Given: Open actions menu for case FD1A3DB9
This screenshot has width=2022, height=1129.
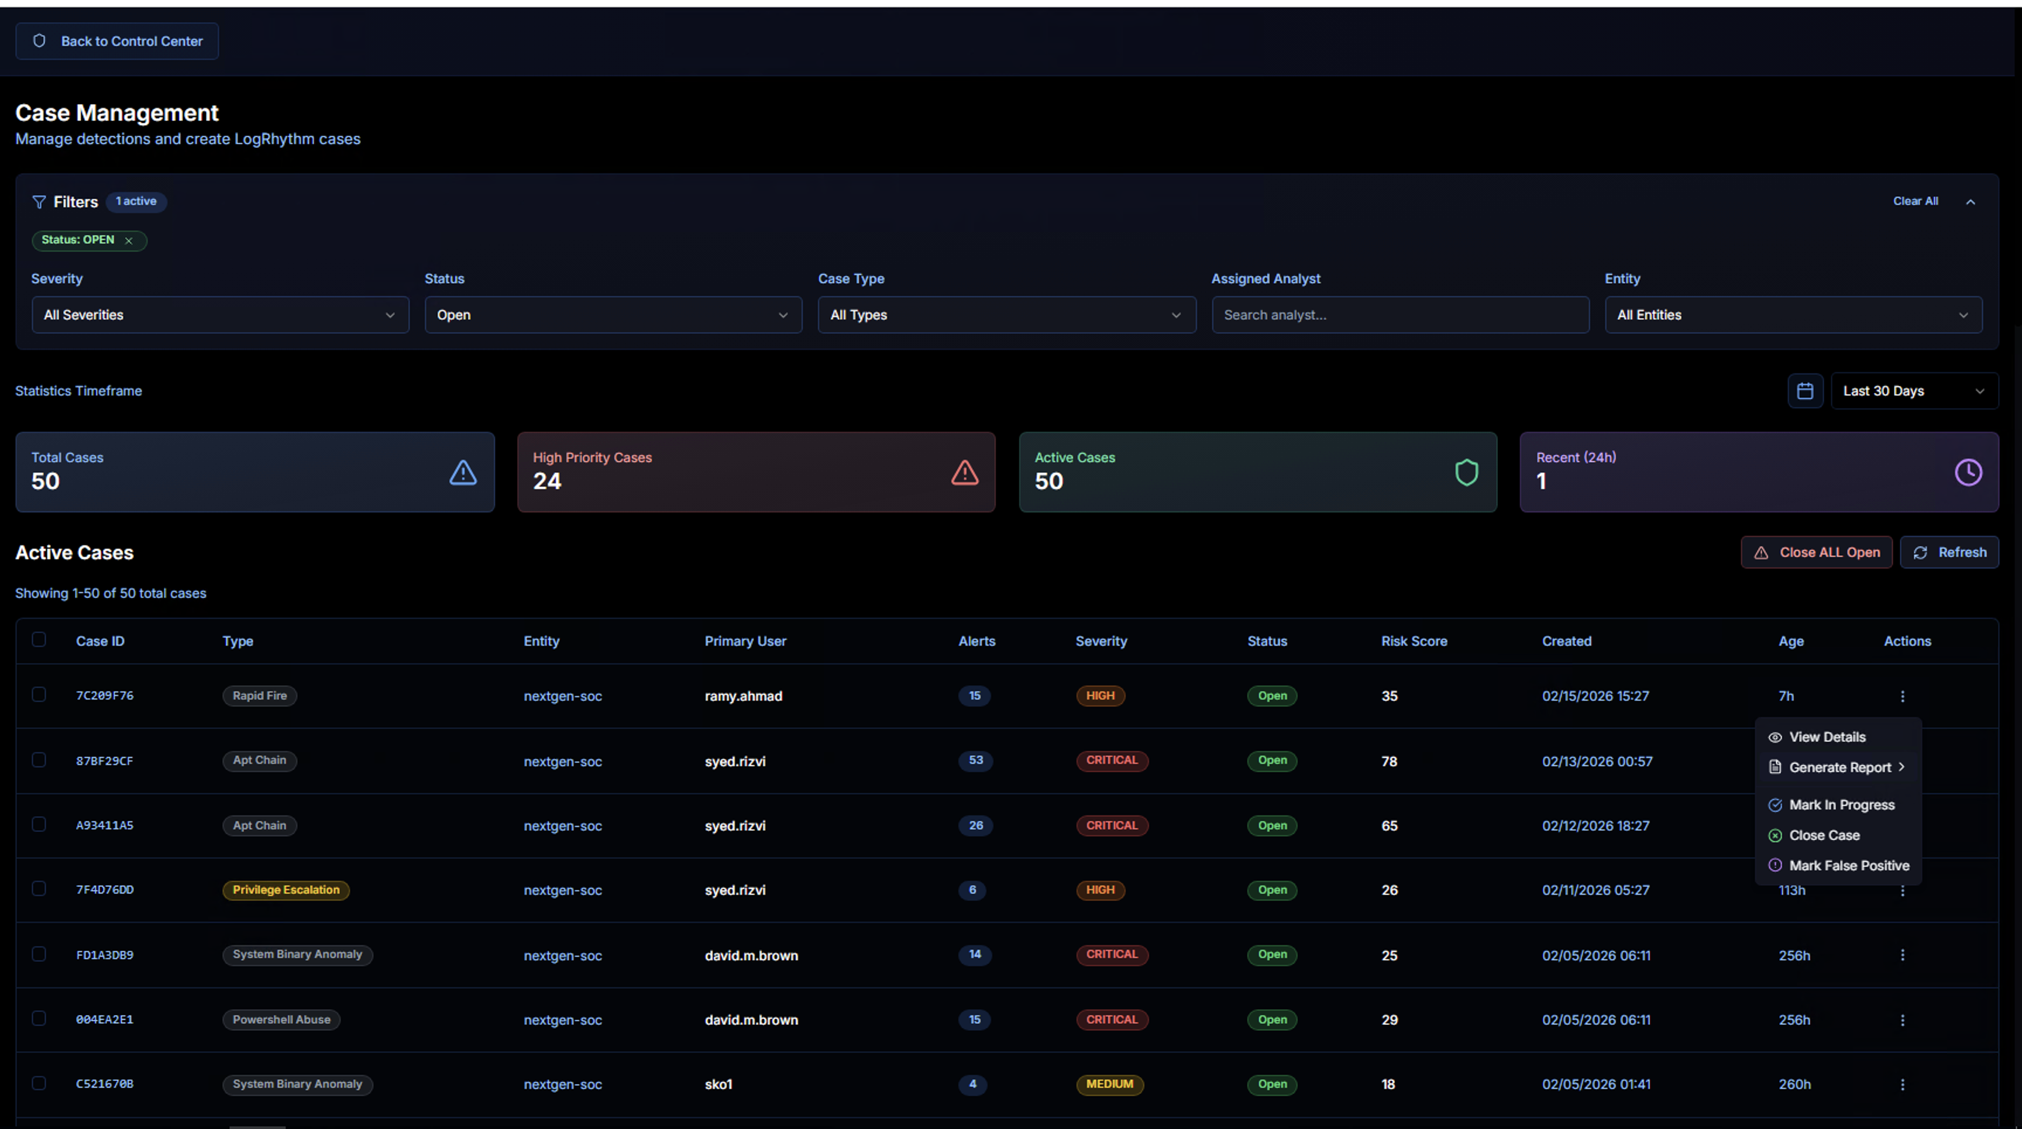Looking at the screenshot, I should coord(1902,955).
